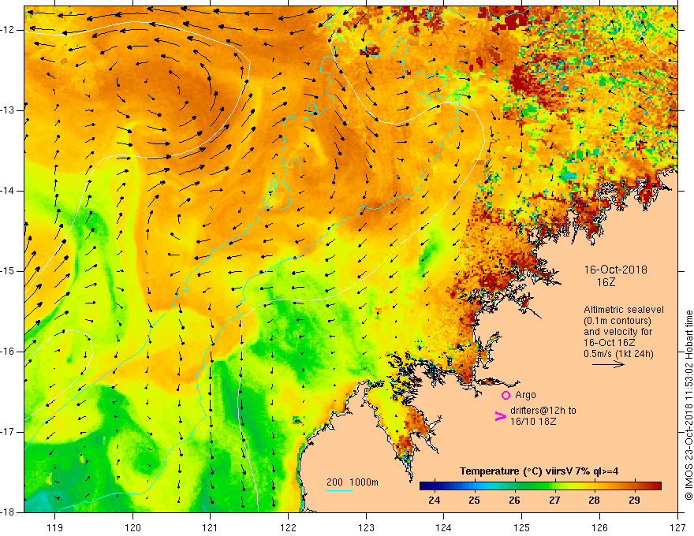Click the '16-Oct 16Z' legend text
The image size is (694, 536).
coord(610,343)
